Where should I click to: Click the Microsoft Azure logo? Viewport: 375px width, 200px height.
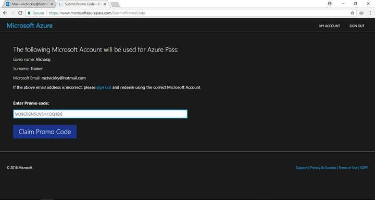30,25
